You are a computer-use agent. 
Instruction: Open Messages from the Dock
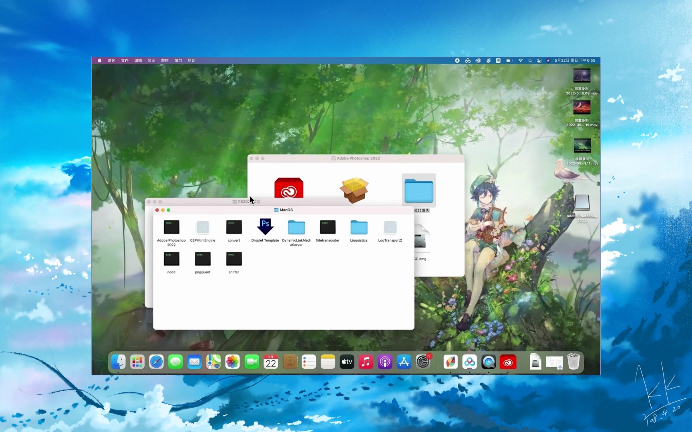click(175, 362)
